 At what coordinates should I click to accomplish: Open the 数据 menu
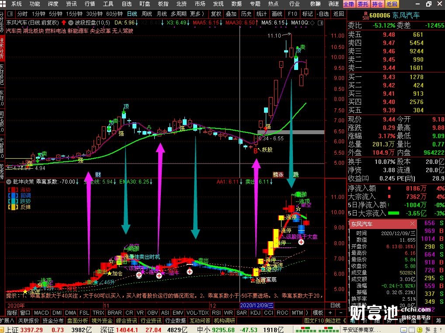pos(236,4)
